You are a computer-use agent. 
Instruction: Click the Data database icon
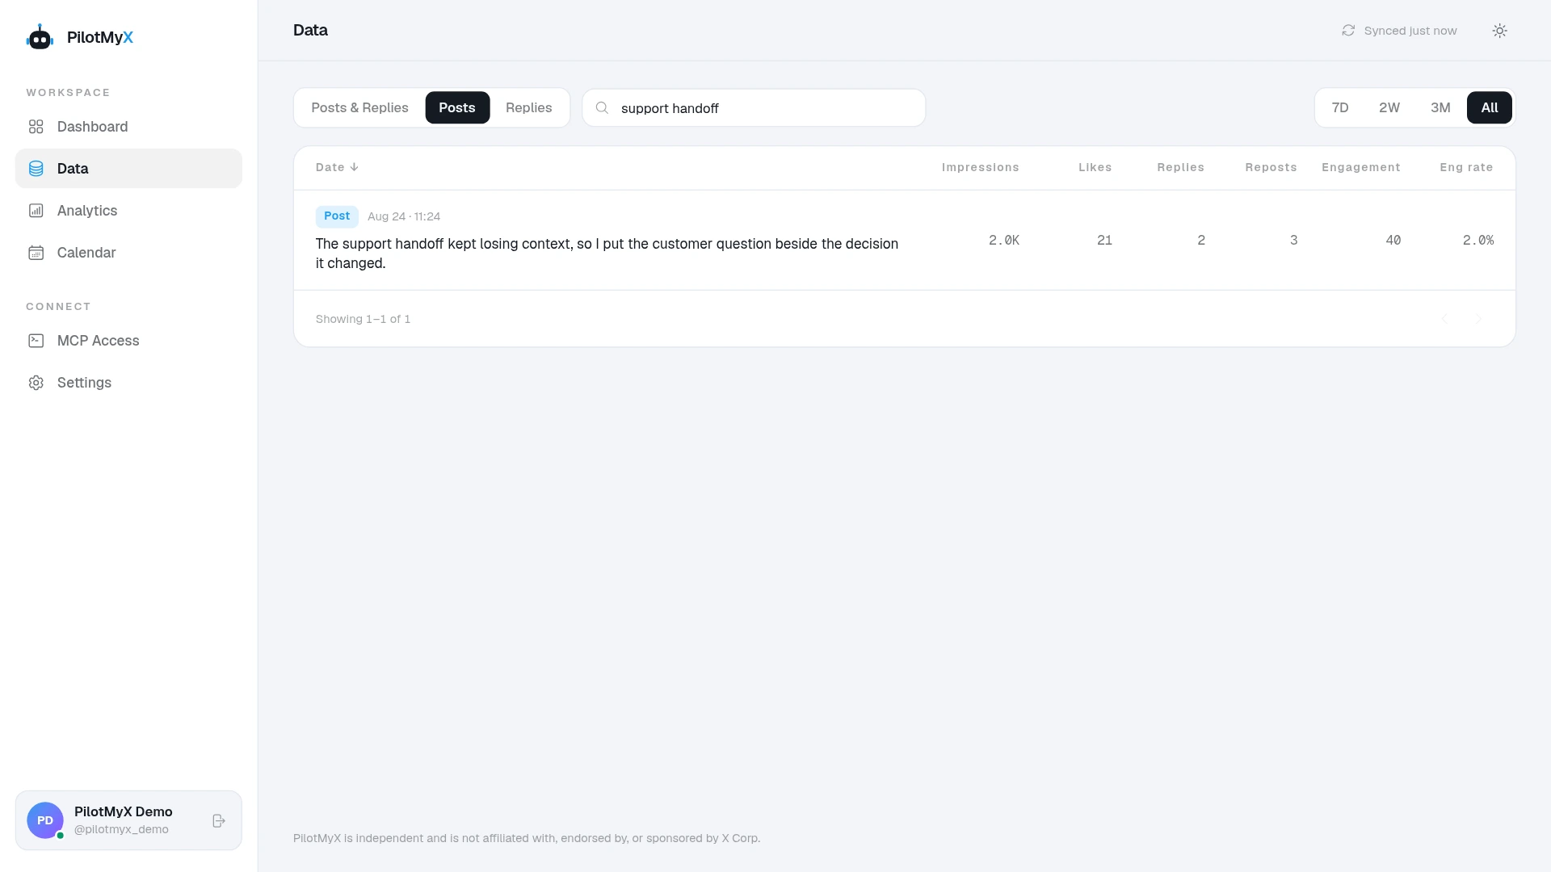[x=36, y=169]
